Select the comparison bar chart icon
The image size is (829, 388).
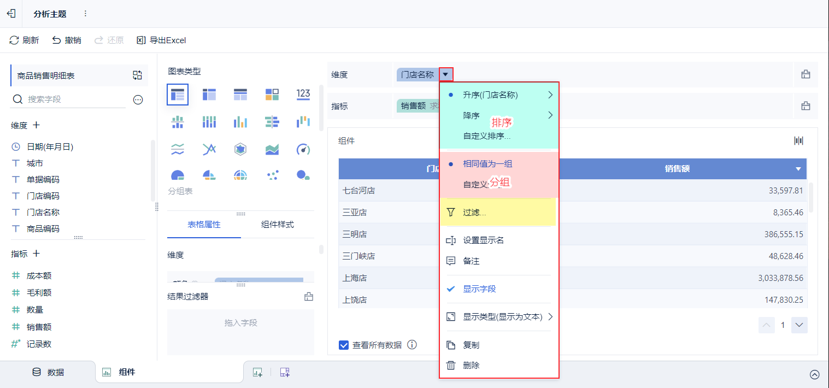[x=272, y=122]
